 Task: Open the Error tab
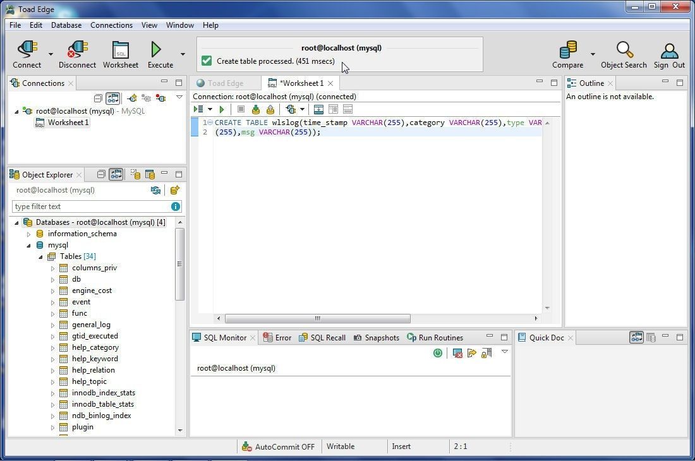click(277, 337)
